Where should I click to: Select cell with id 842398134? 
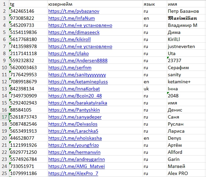point(28,89)
